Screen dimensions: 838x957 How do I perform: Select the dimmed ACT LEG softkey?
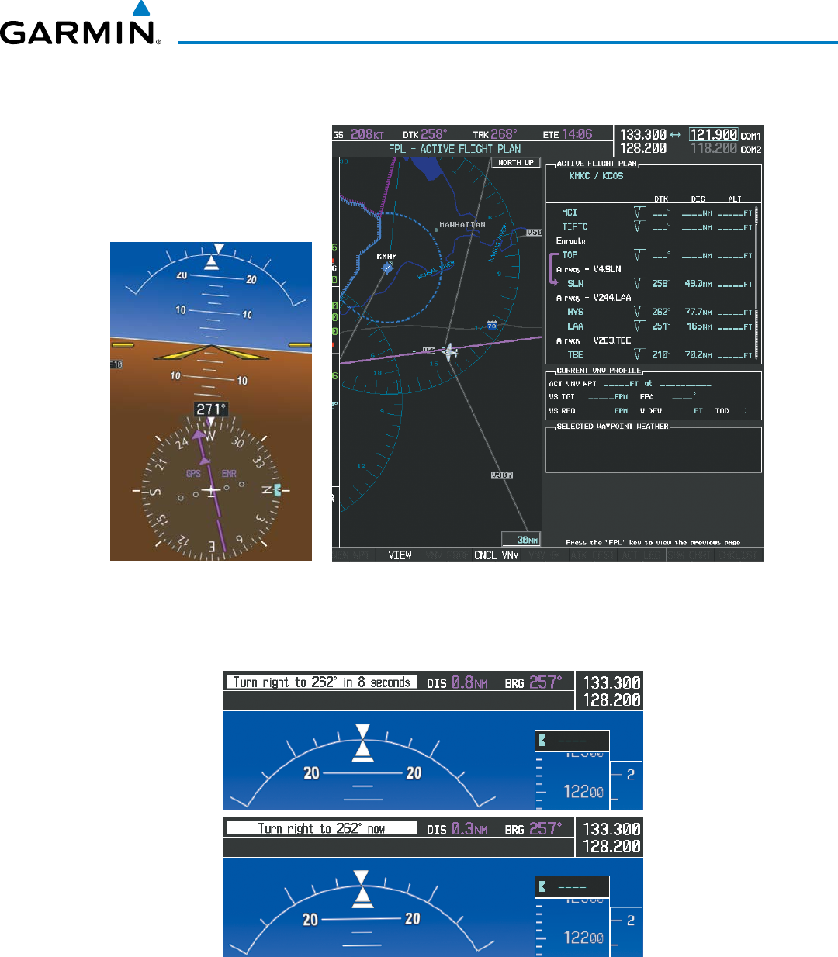[642, 555]
